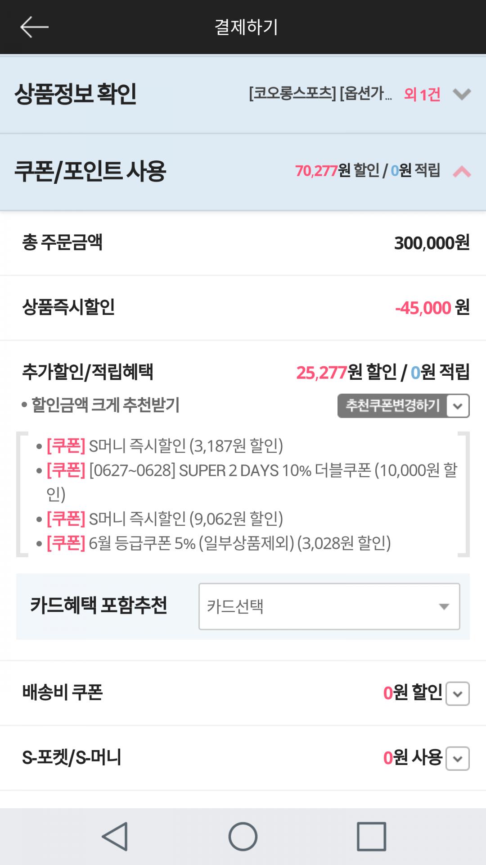Open the 배송비 쿠폰 dropdown arrow

pos(458,693)
